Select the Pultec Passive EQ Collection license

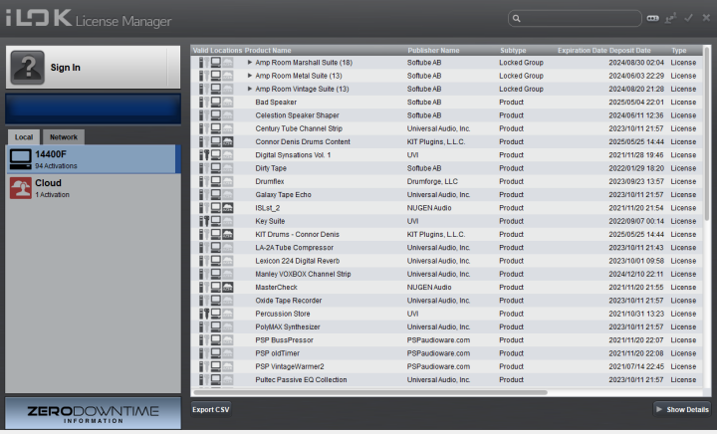[x=447, y=380]
